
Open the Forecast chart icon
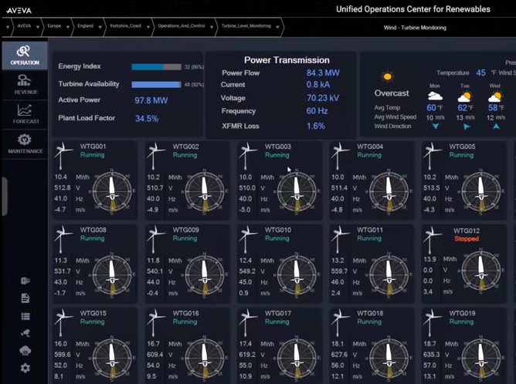(x=25, y=113)
